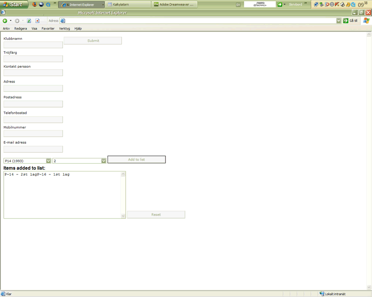This screenshot has width=372, height=297.
Task: Click the blue Q tray icon
Action: click(353, 5)
